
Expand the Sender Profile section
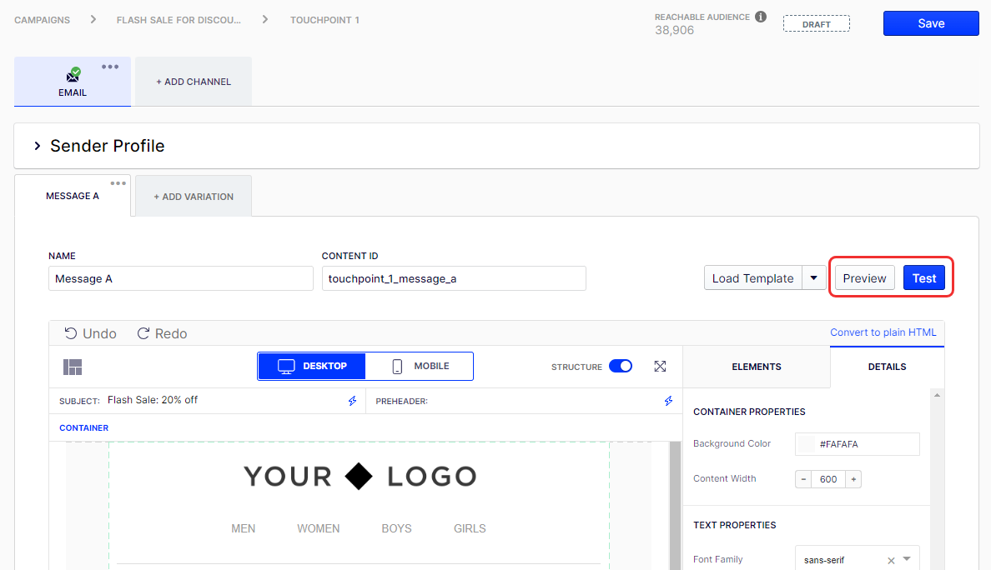[38, 146]
